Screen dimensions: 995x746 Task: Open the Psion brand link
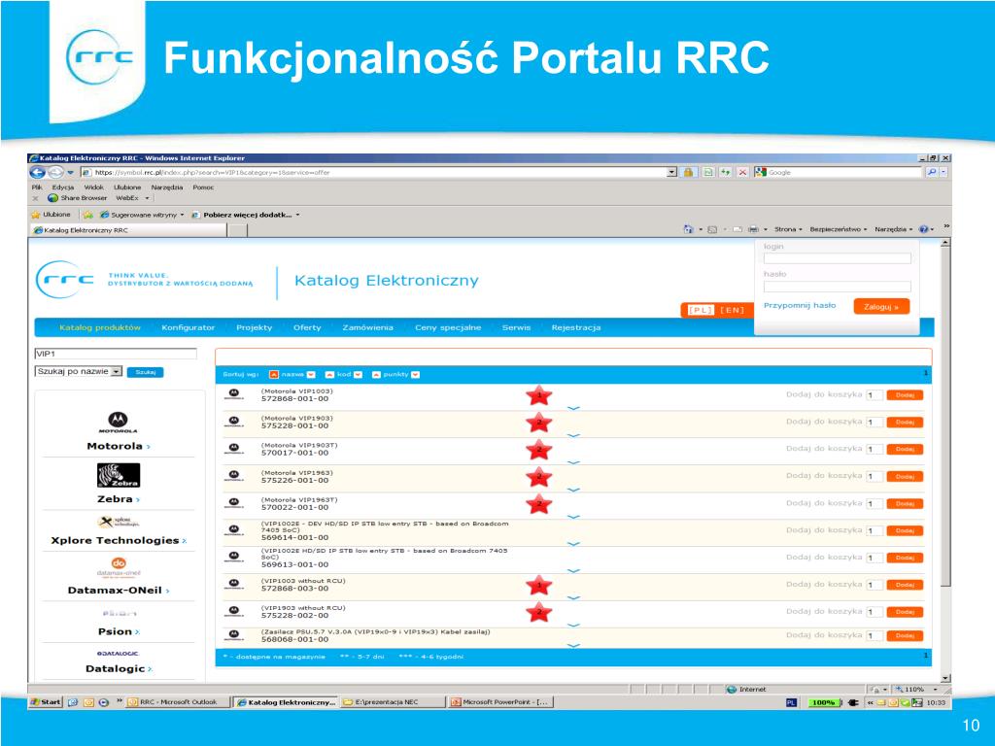click(118, 631)
